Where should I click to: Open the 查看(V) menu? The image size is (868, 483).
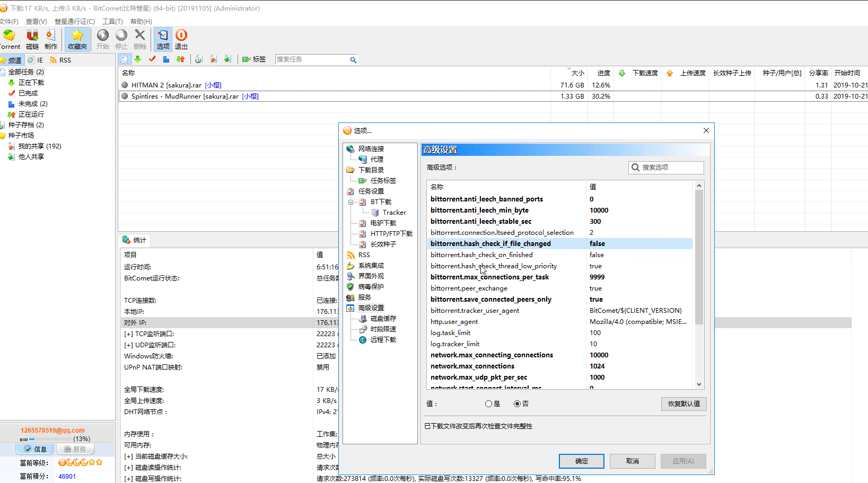point(36,22)
